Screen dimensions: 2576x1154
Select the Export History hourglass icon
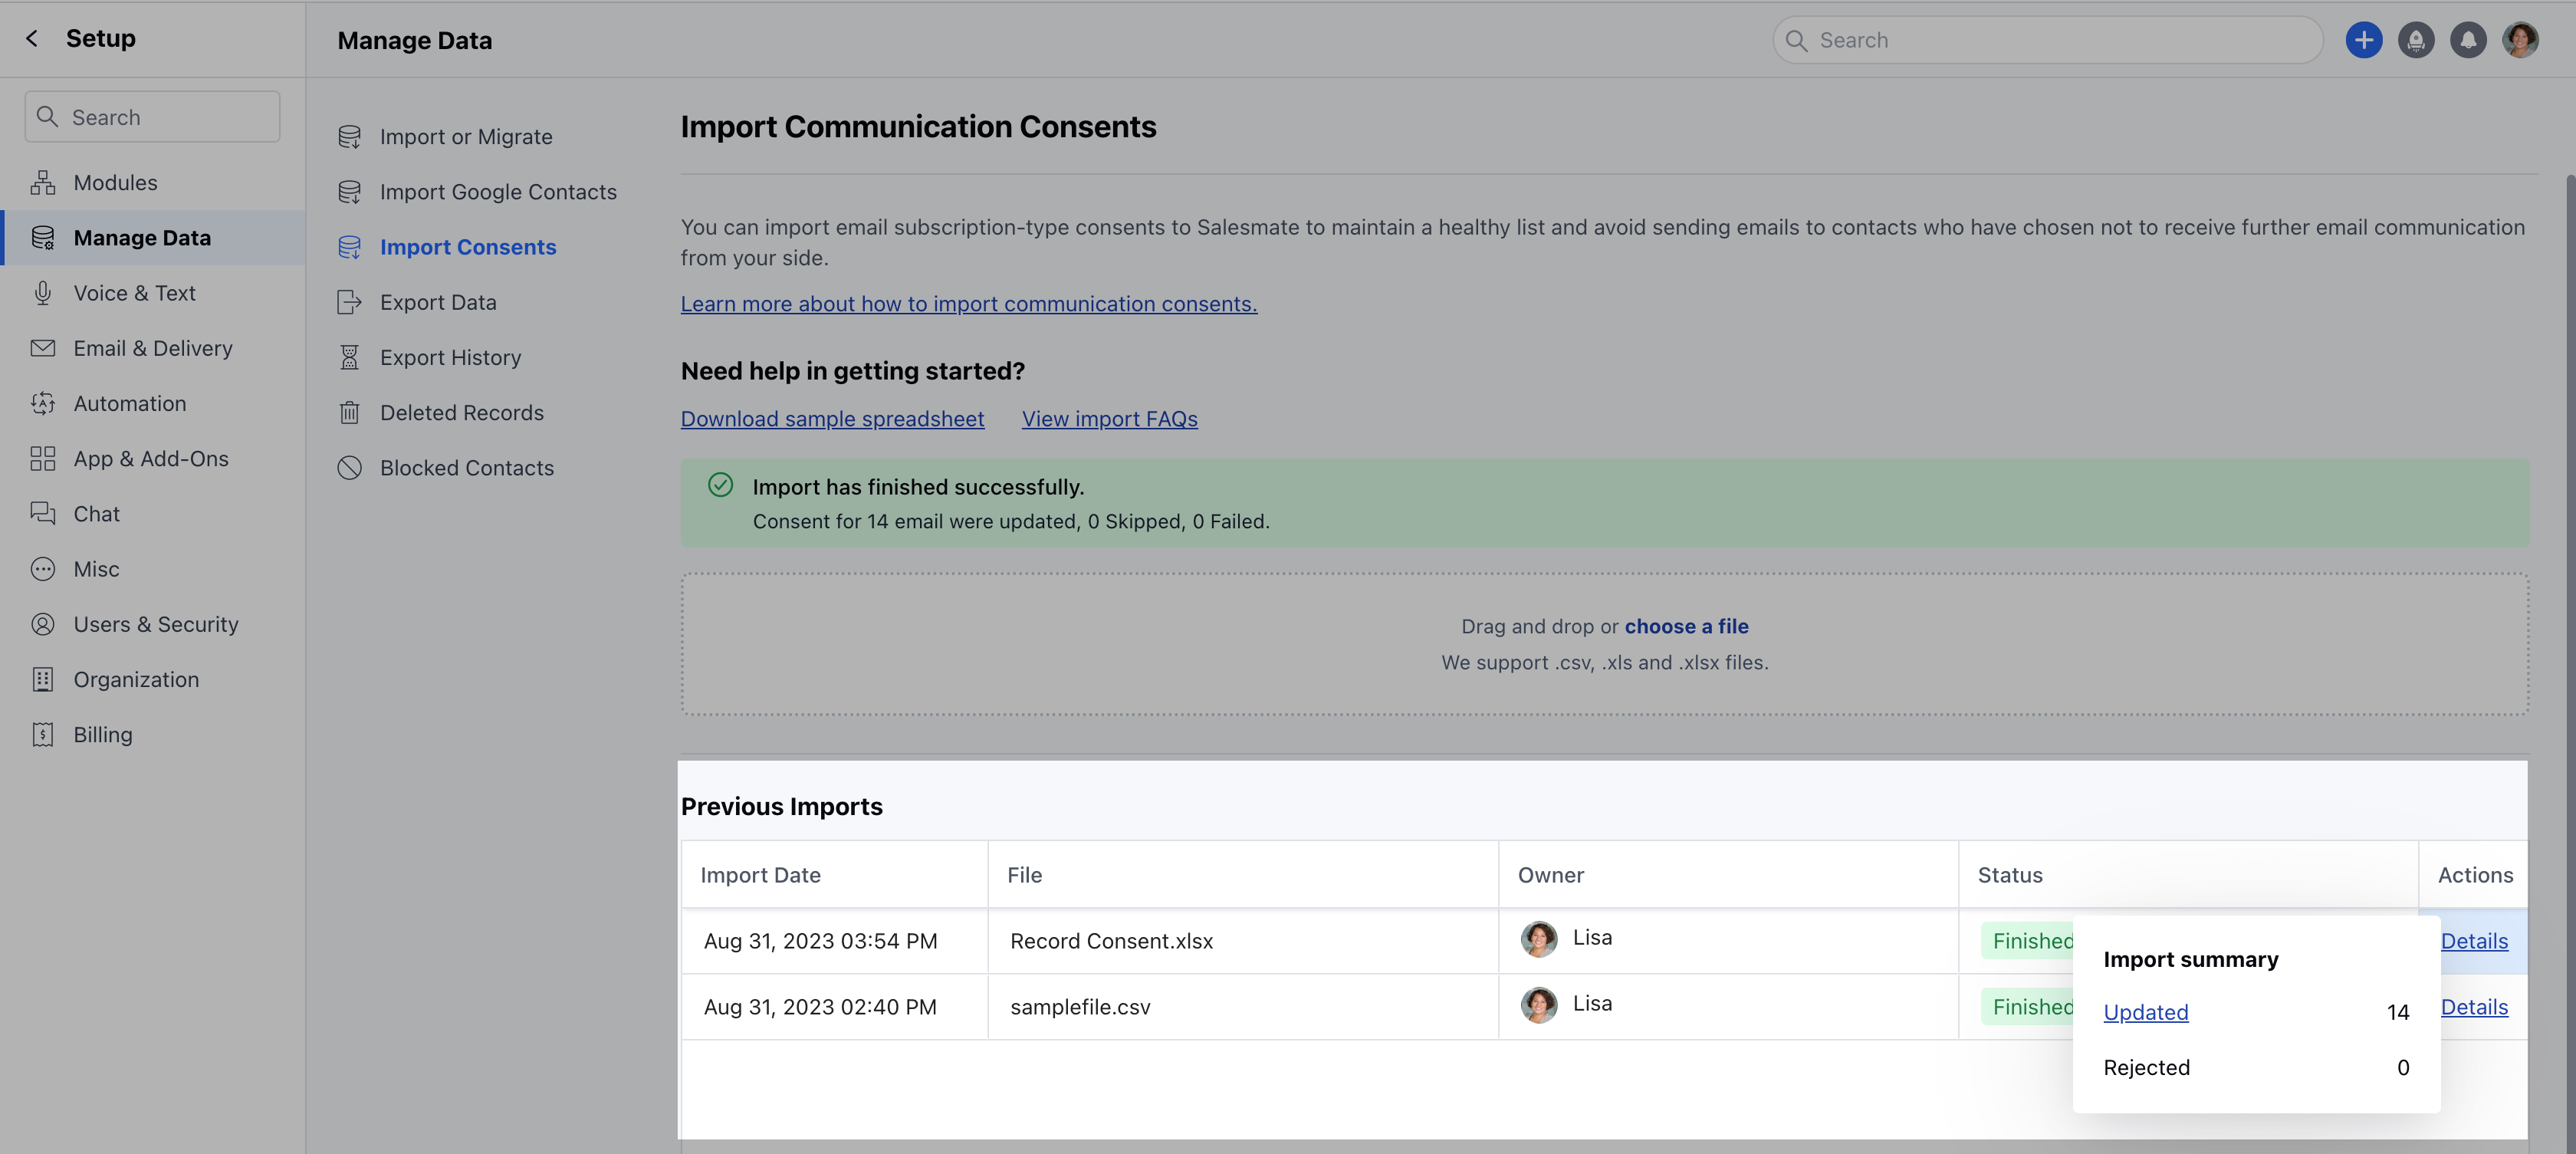(350, 357)
